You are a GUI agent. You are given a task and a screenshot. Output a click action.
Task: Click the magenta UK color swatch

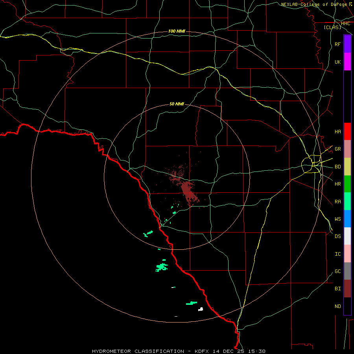[x=347, y=62]
